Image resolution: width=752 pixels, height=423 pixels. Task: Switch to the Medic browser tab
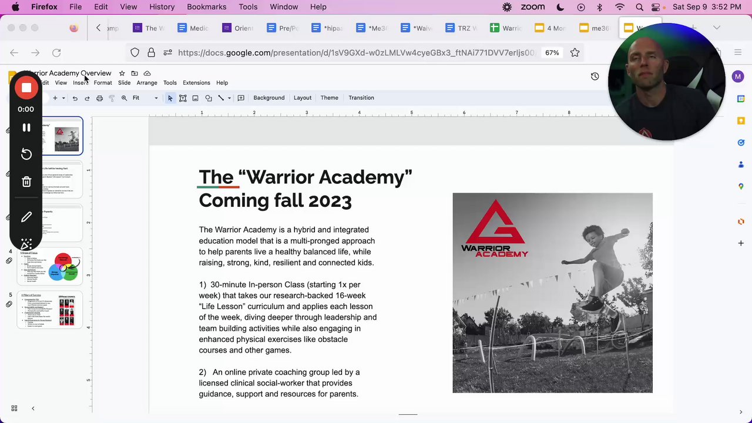[x=193, y=28]
